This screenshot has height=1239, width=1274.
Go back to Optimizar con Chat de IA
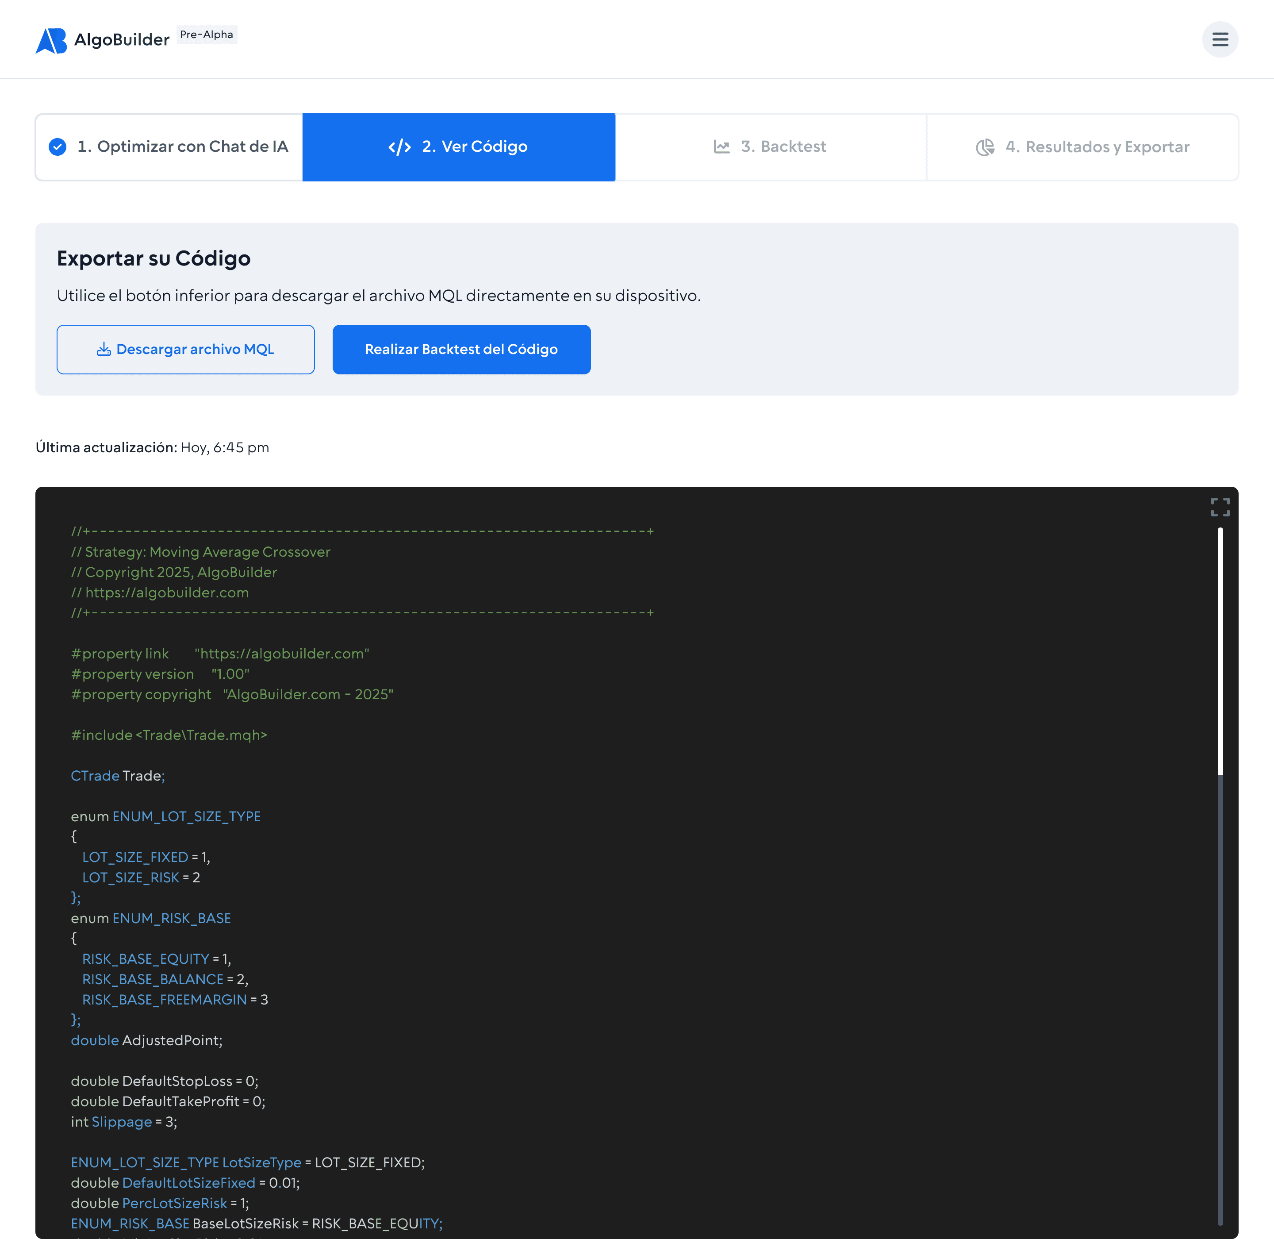[x=169, y=146]
